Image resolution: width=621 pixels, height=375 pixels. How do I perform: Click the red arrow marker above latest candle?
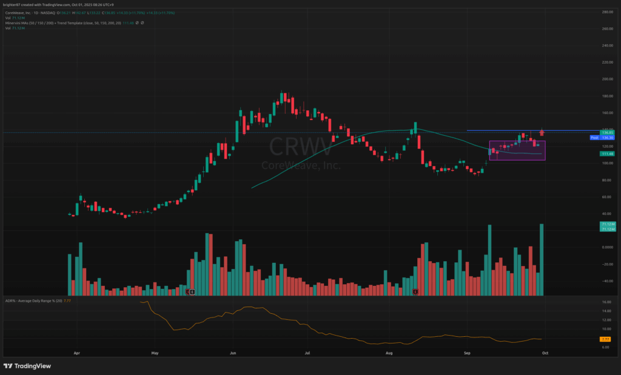click(542, 132)
